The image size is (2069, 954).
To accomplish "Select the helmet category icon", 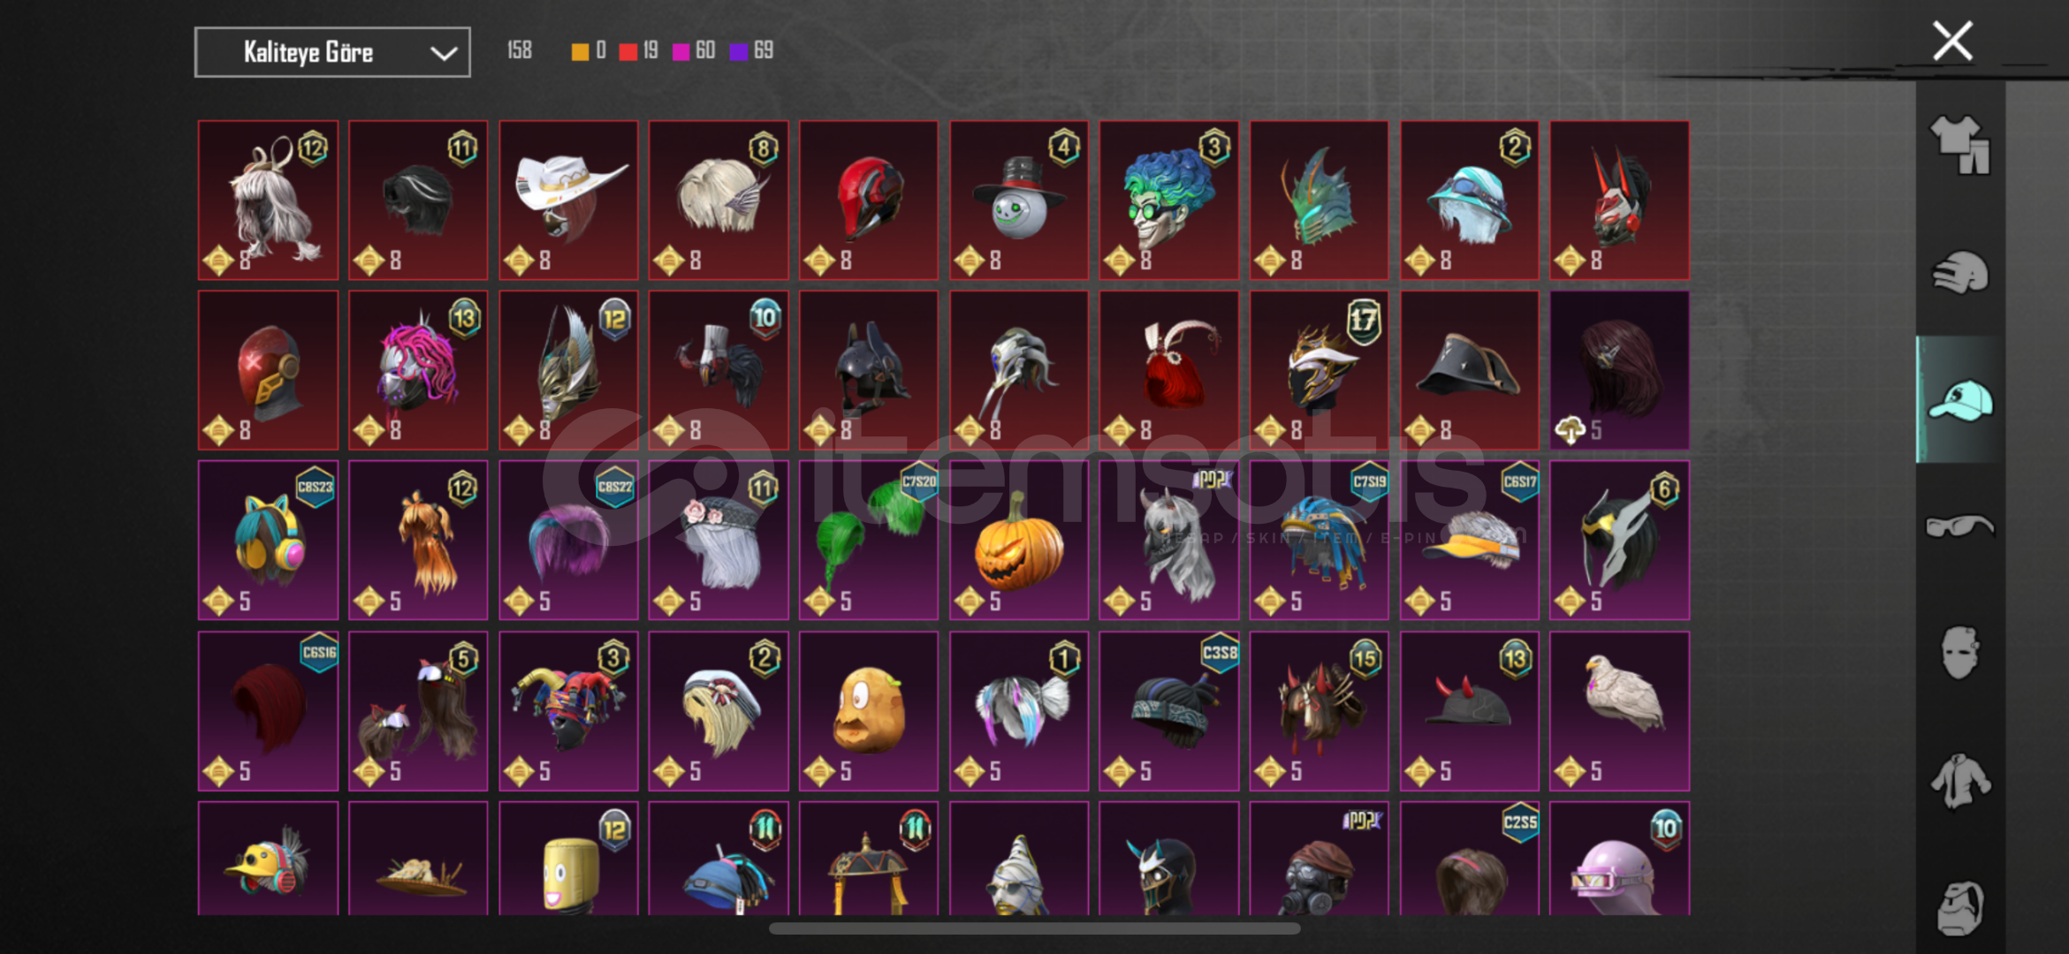I will tap(1959, 273).
